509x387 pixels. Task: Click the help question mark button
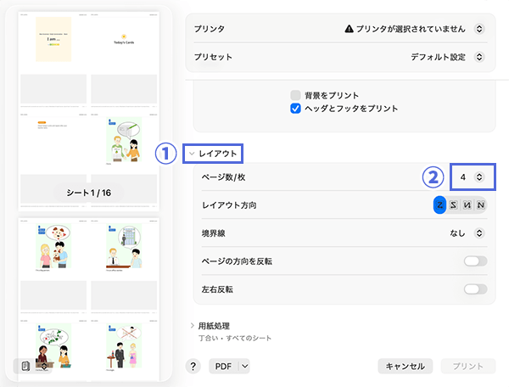pos(193,366)
